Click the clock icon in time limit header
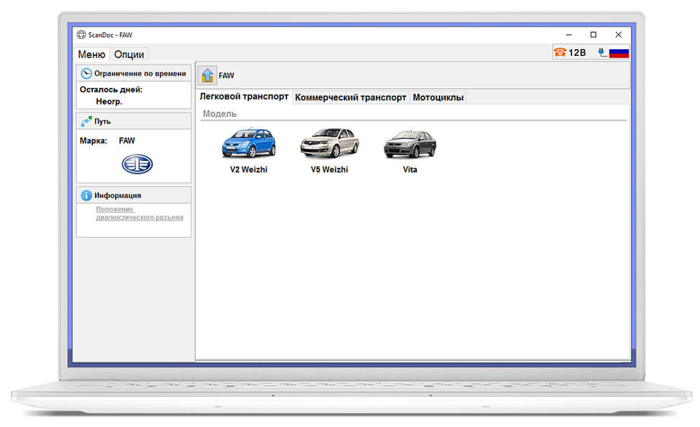This screenshot has width=700, height=427. coord(86,74)
